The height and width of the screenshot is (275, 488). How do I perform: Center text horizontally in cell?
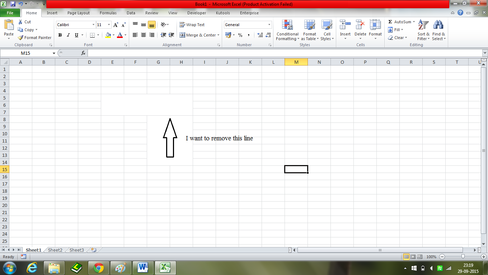pyautogui.click(x=144, y=35)
